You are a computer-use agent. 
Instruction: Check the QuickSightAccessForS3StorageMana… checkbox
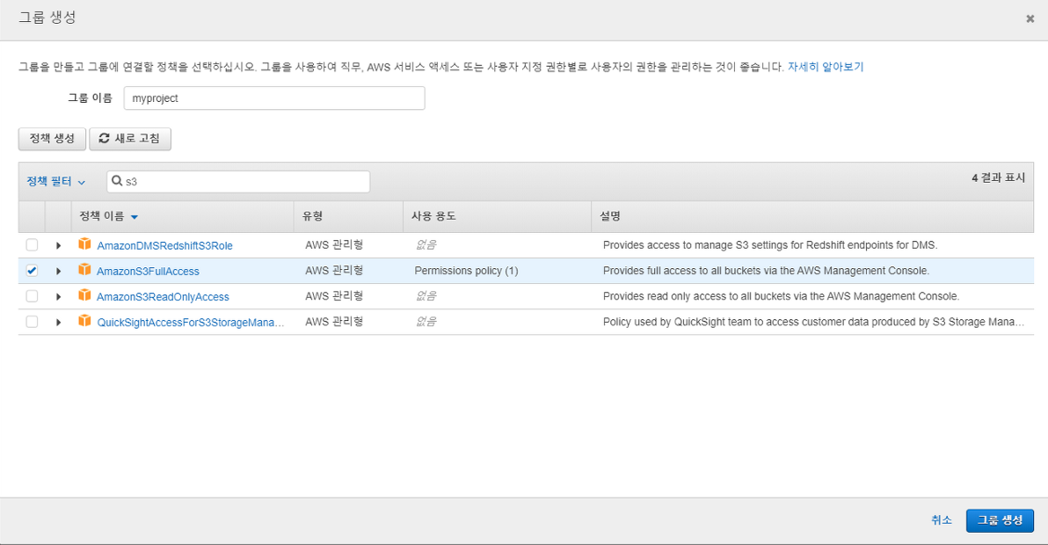(x=32, y=322)
